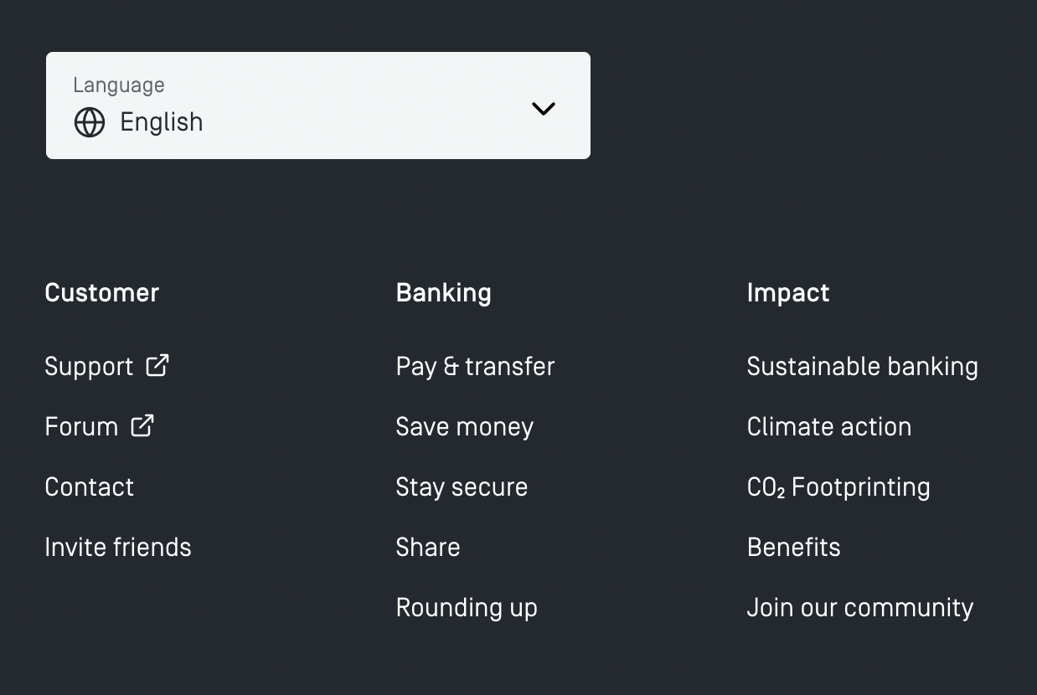
Task: Click the Share link under Banking
Action: click(428, 548)
